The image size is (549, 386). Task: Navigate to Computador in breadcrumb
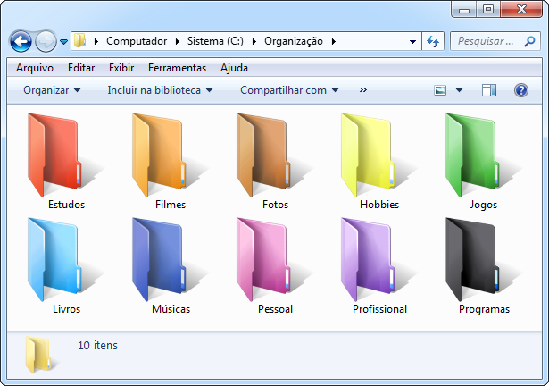[x=137, y=41]
